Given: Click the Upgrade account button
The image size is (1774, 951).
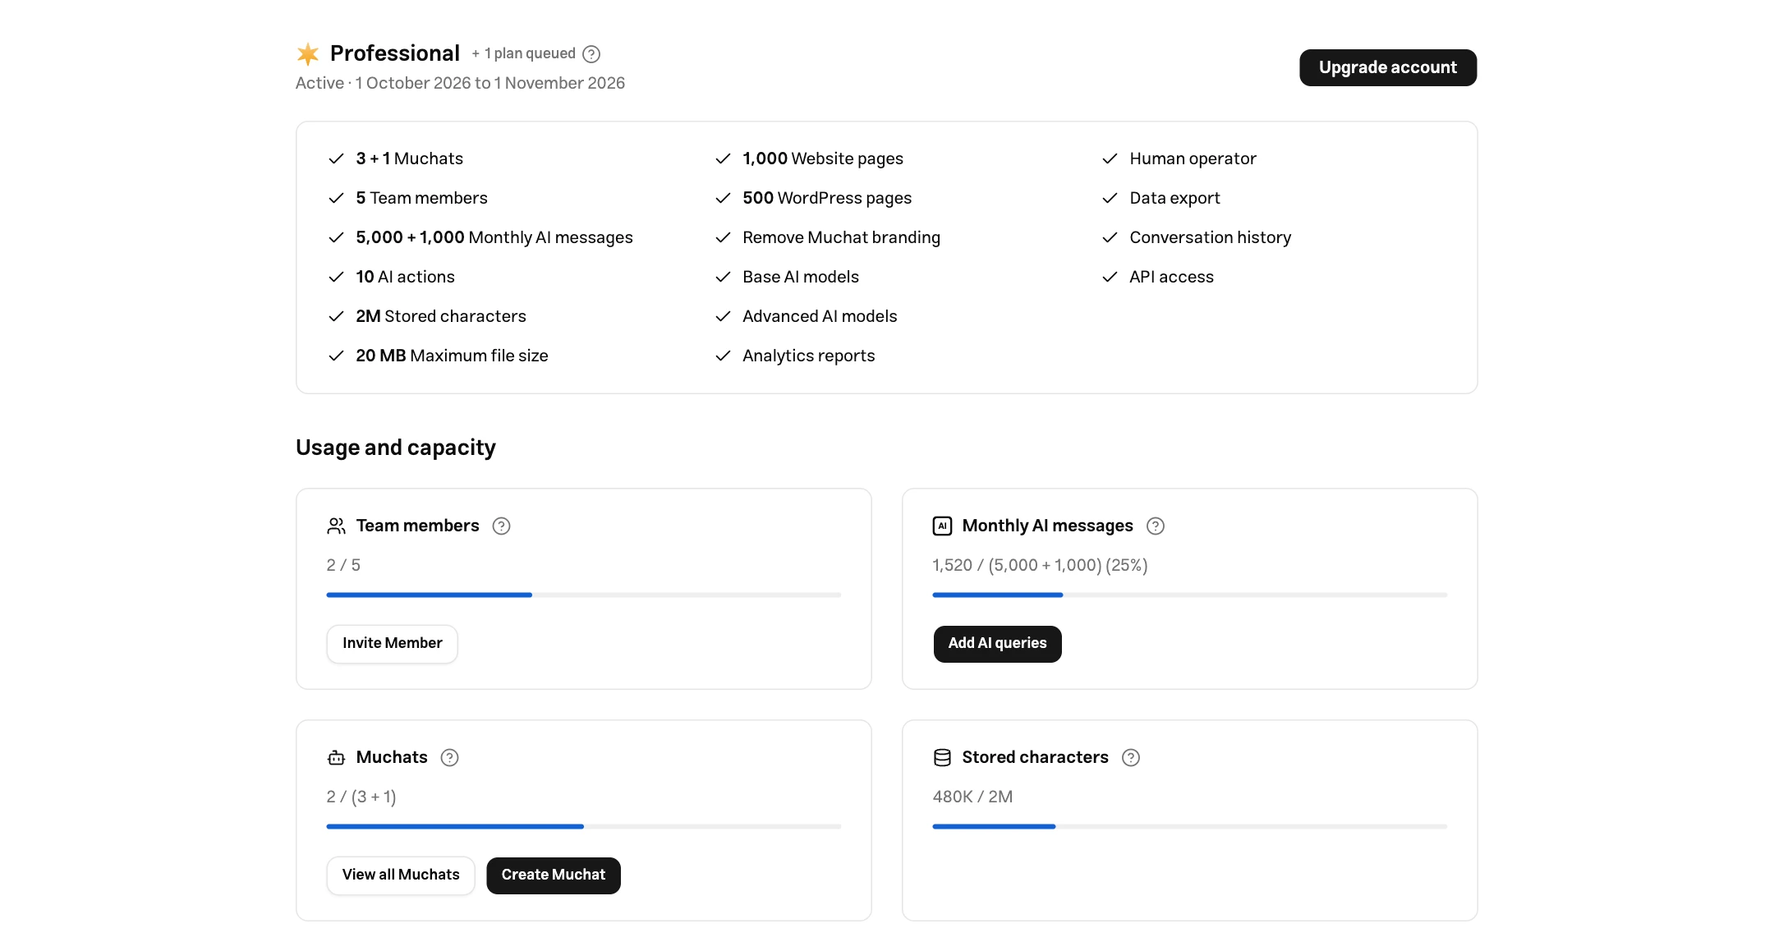Looking at the screenshot, I should [1388, 67].
